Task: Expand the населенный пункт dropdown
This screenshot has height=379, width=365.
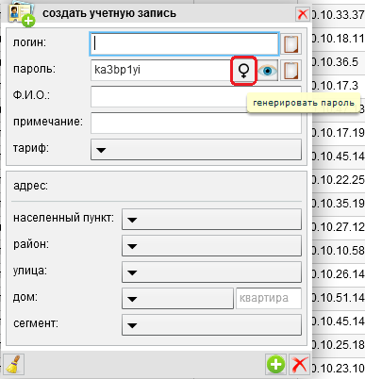Action: (x=211, y=219)
